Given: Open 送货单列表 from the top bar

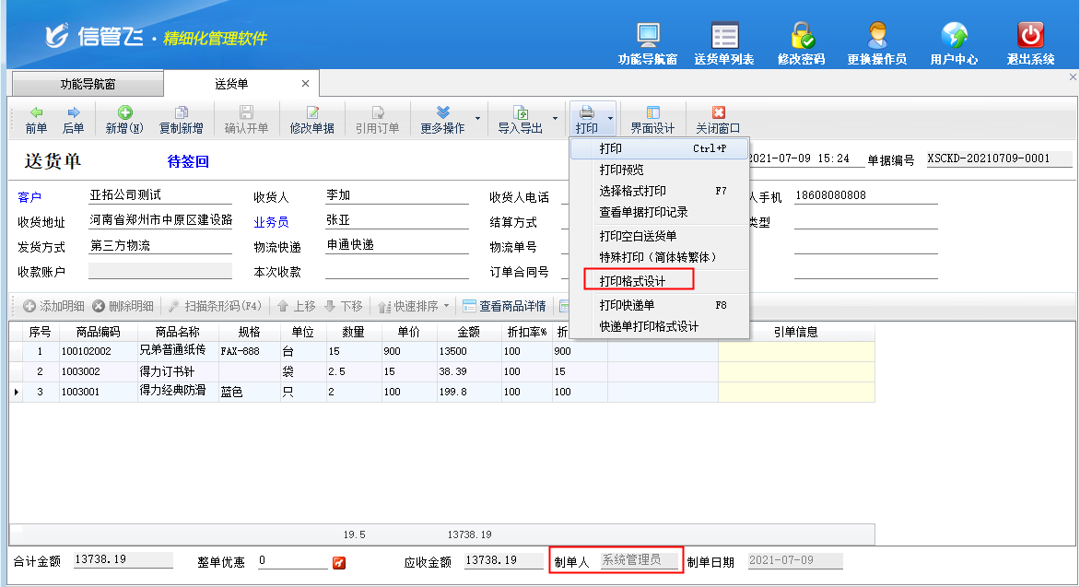Looking at the screenshot, I should tap(724, 36).
